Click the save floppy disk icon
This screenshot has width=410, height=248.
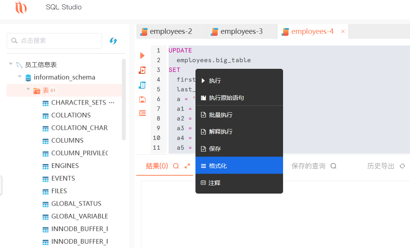click(x=142, y=100)
